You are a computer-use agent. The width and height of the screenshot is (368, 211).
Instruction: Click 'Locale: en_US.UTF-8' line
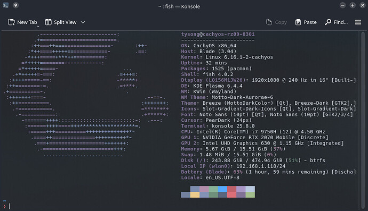click(x=210, y=178)
